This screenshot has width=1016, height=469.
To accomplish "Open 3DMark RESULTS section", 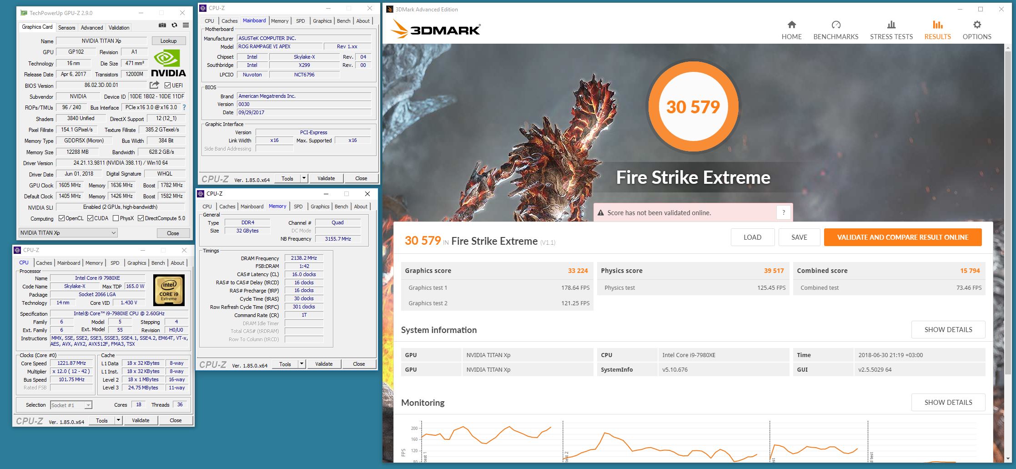I will [x=937, y=30].
